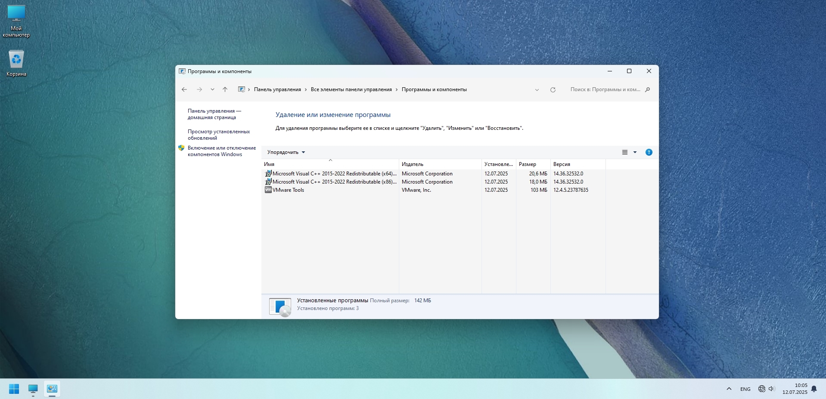Expand the view options dropdown arrow
826x399 pixels.
click(635, 152)
